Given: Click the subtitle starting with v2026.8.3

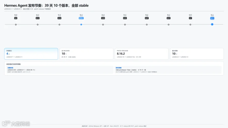Looking at the screenshot, I should point(27,9).
